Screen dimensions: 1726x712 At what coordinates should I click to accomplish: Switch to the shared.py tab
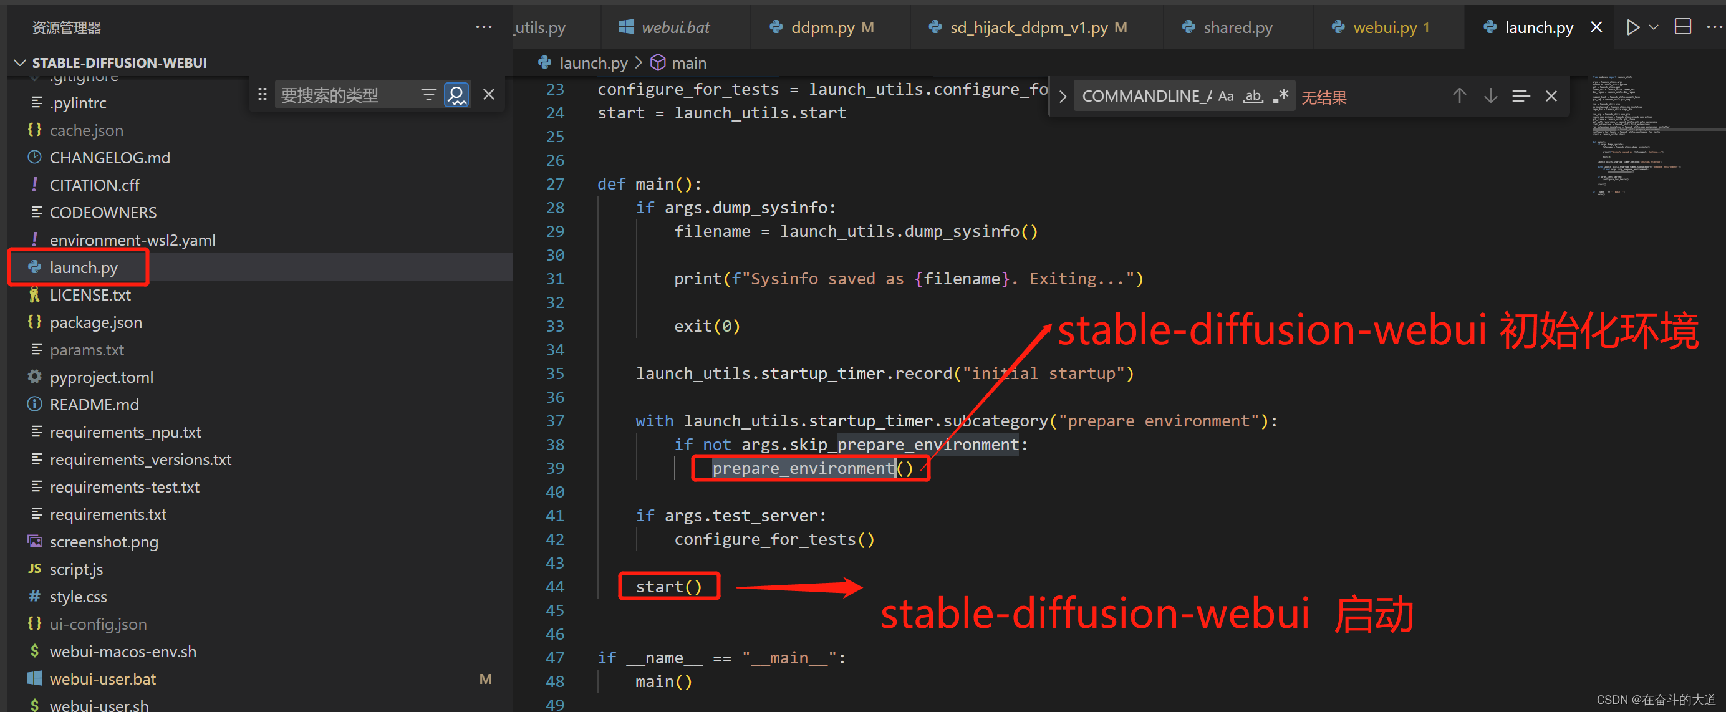tap(1238, 27)
